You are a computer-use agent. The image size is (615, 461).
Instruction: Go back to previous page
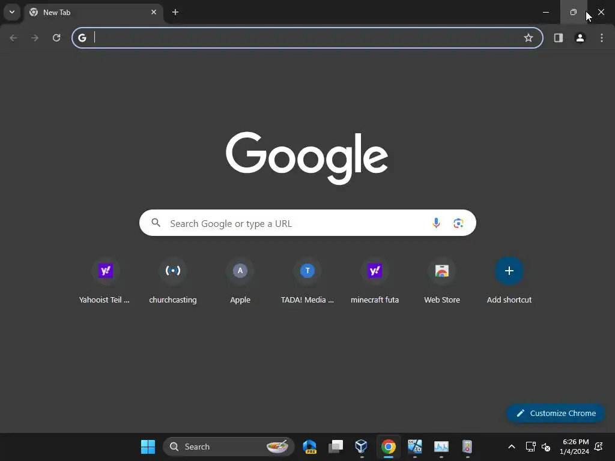(13, 38)
